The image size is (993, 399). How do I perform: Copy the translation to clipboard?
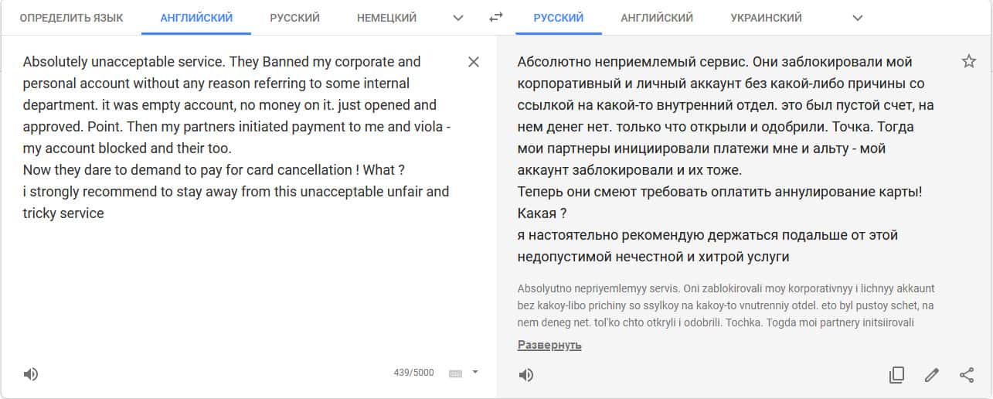896,375
